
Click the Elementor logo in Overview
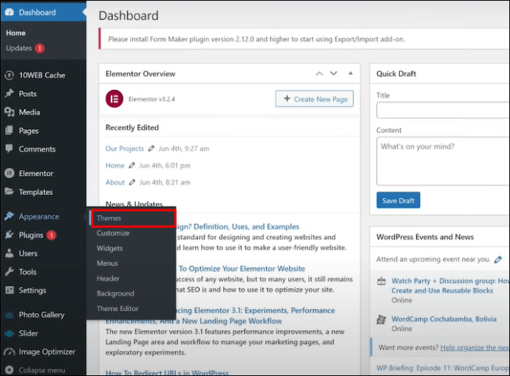pos(114,98)
